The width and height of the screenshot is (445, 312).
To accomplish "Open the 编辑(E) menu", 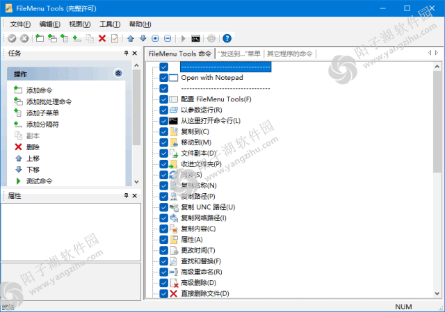I will point(50,24).
